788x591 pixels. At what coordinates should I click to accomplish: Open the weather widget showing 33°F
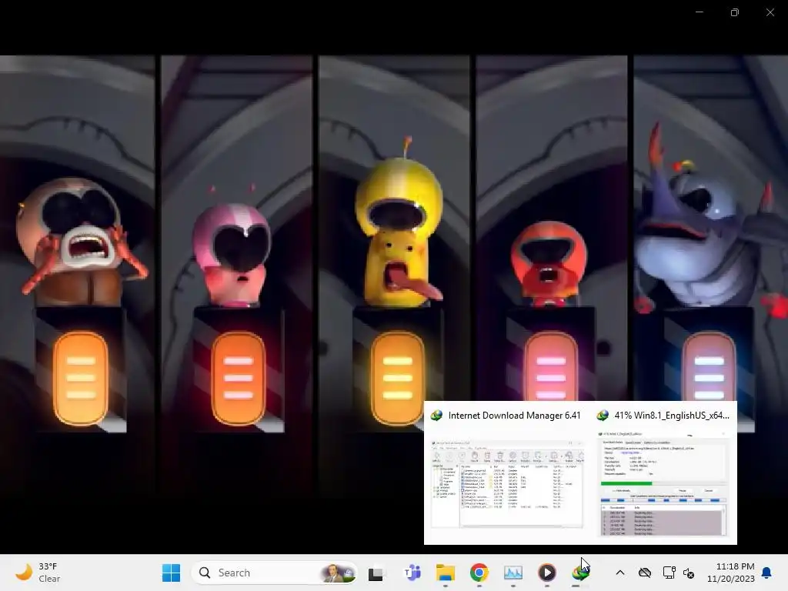(x=38, y=573)
